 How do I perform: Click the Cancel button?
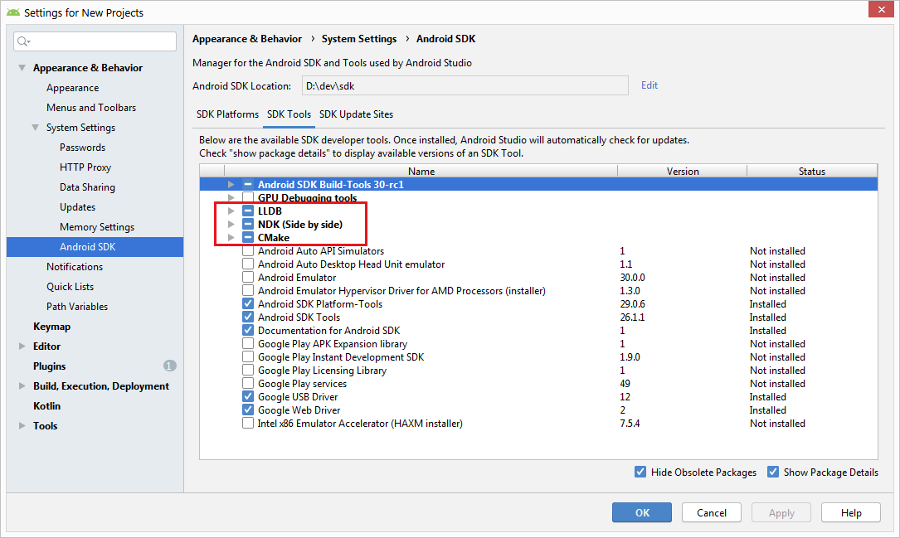coord(711,513)
